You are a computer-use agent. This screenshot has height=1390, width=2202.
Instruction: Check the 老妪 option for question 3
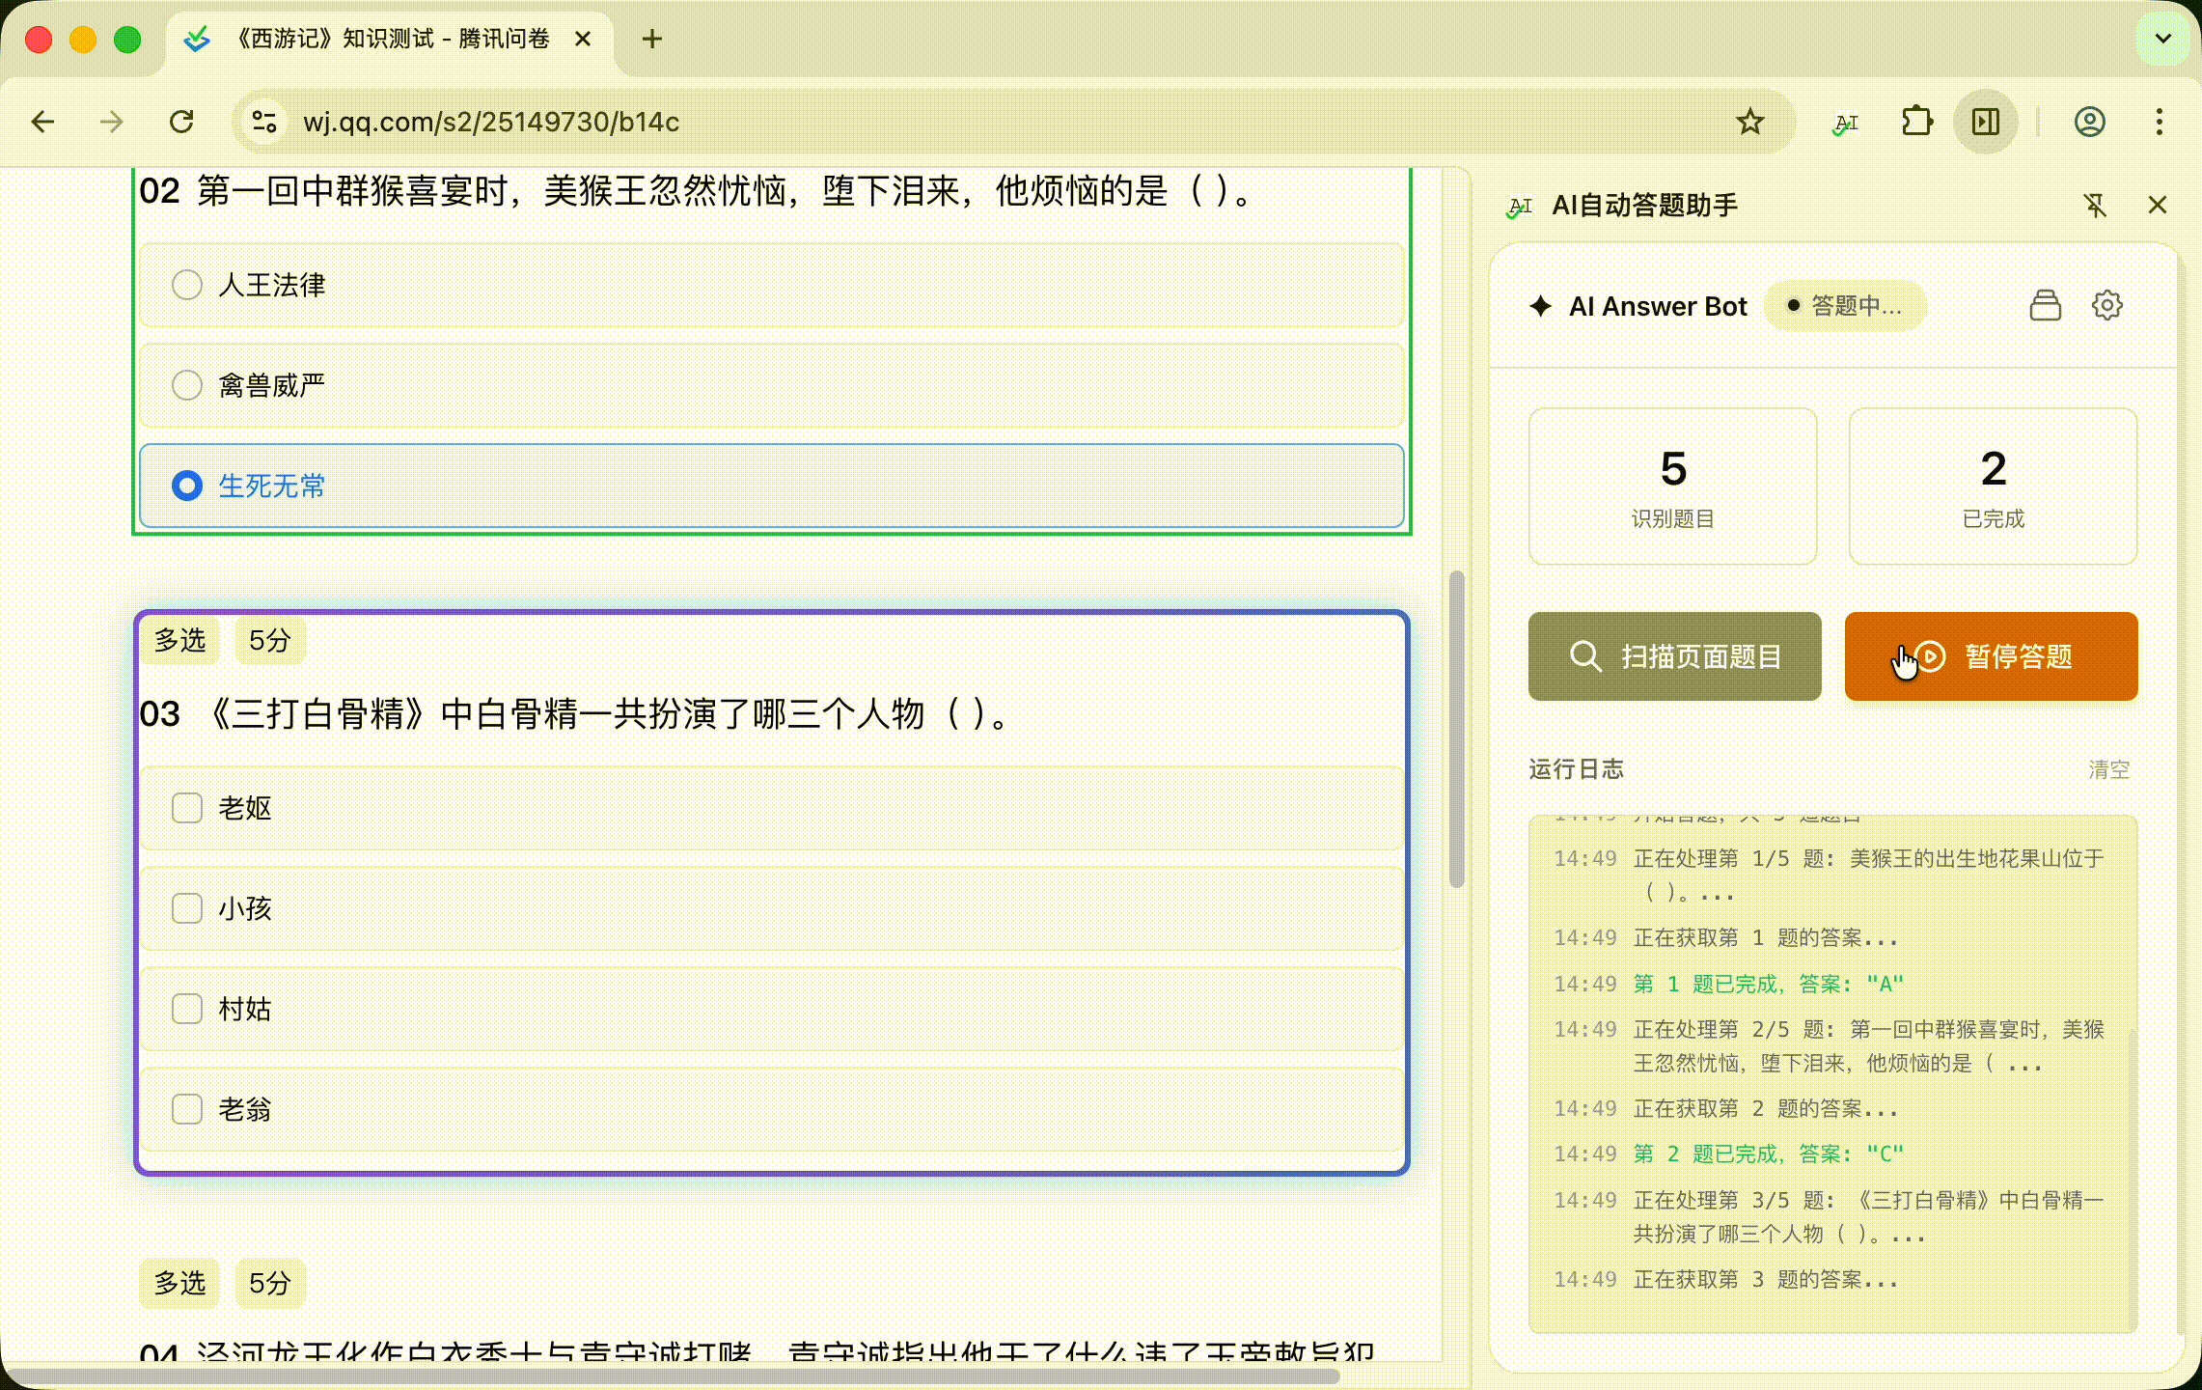coord(186,808)
